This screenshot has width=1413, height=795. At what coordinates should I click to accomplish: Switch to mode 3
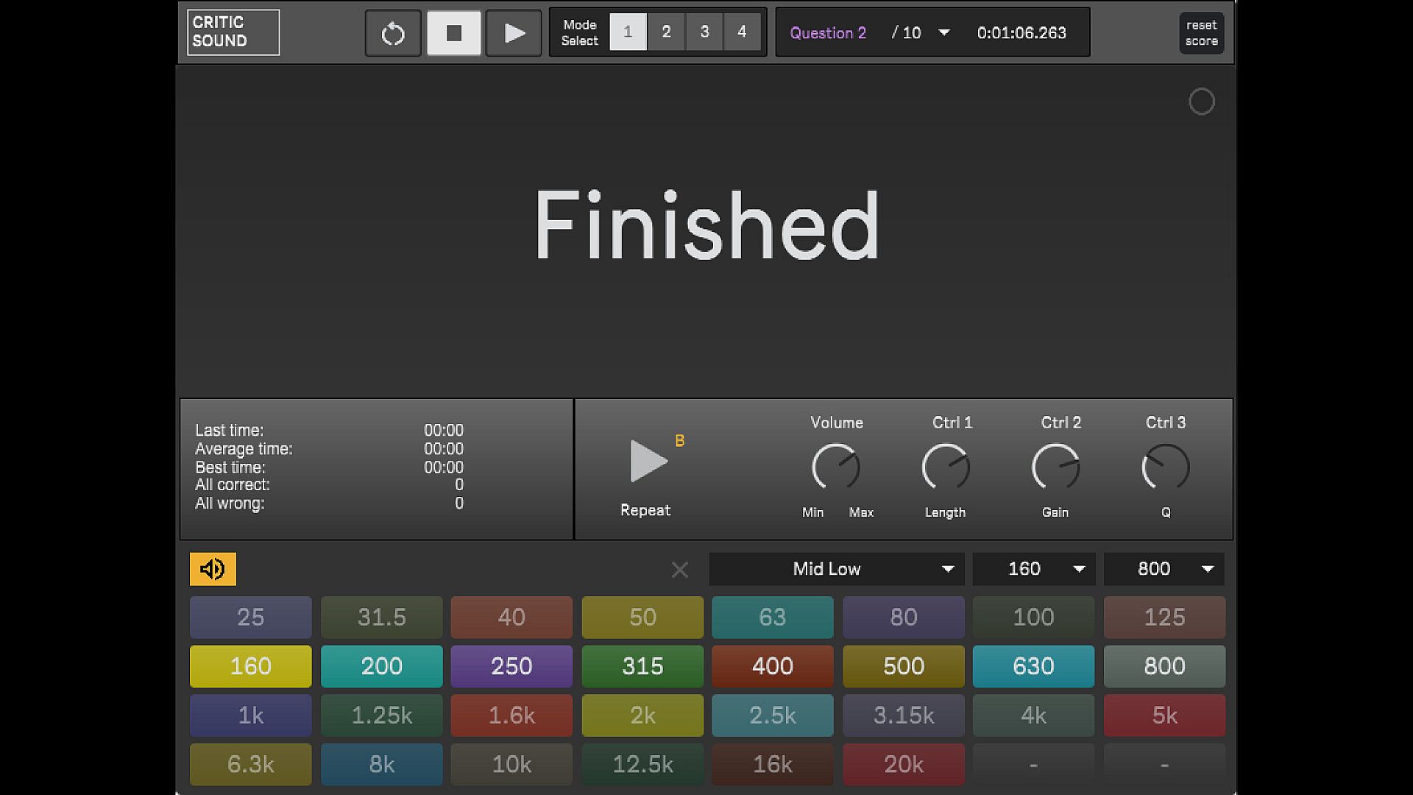(704, 32)
